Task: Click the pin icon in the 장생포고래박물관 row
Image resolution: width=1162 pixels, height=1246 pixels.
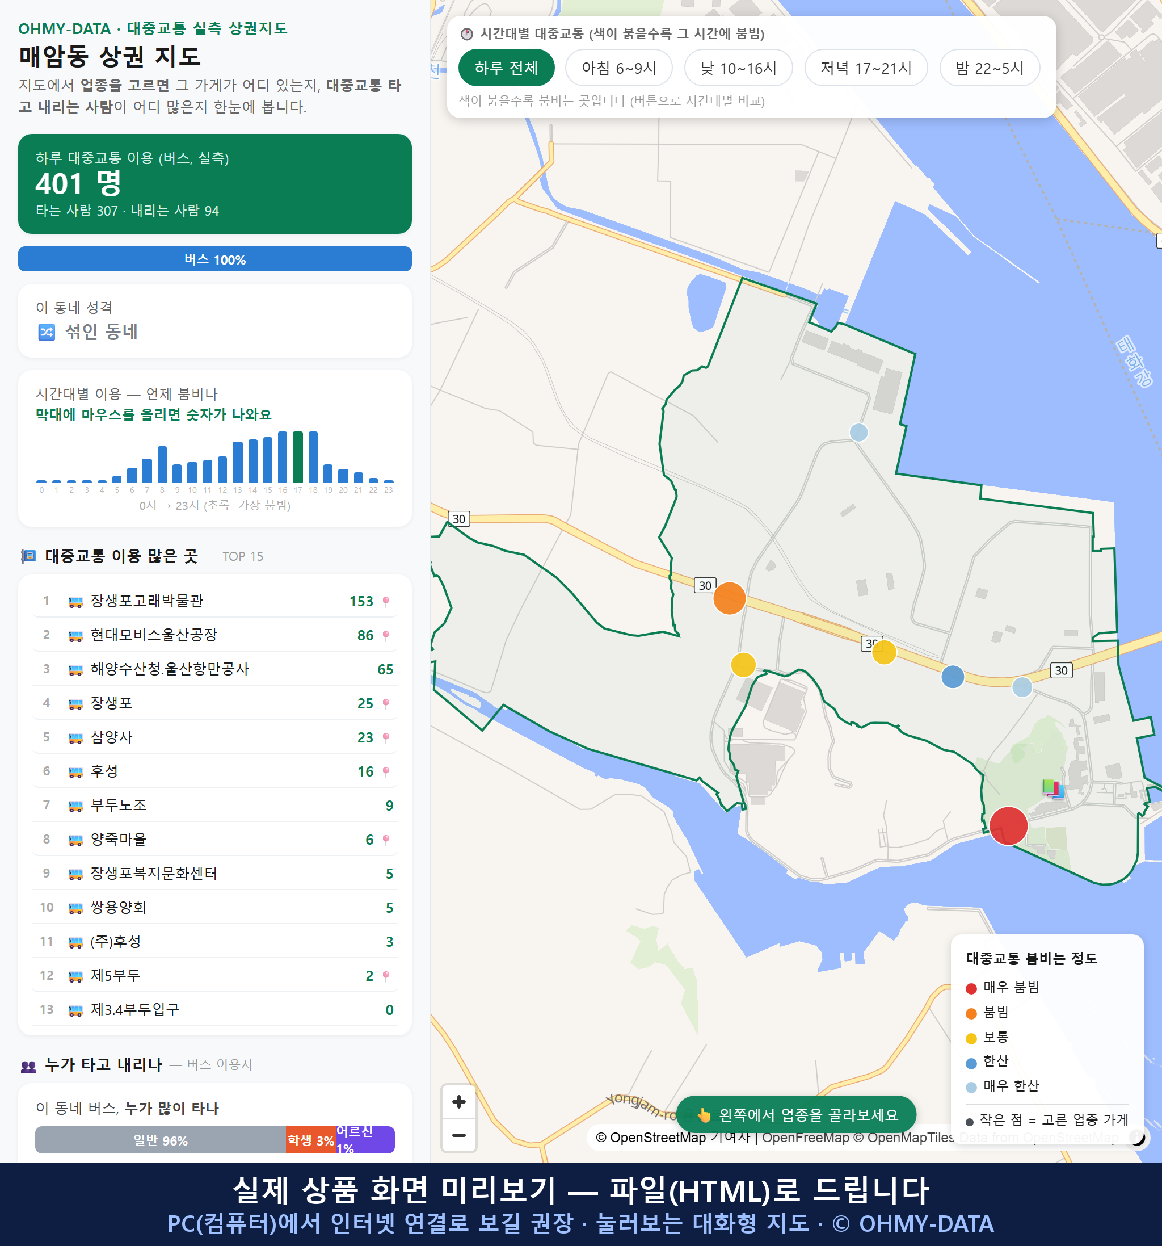Action: click(x=386, y=602)
